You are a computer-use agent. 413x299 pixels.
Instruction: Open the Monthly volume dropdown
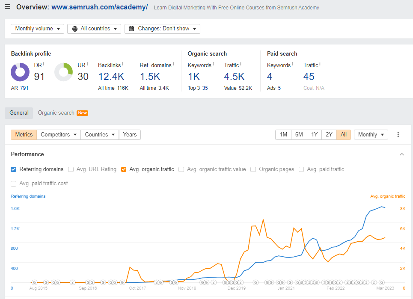(37, 29)
